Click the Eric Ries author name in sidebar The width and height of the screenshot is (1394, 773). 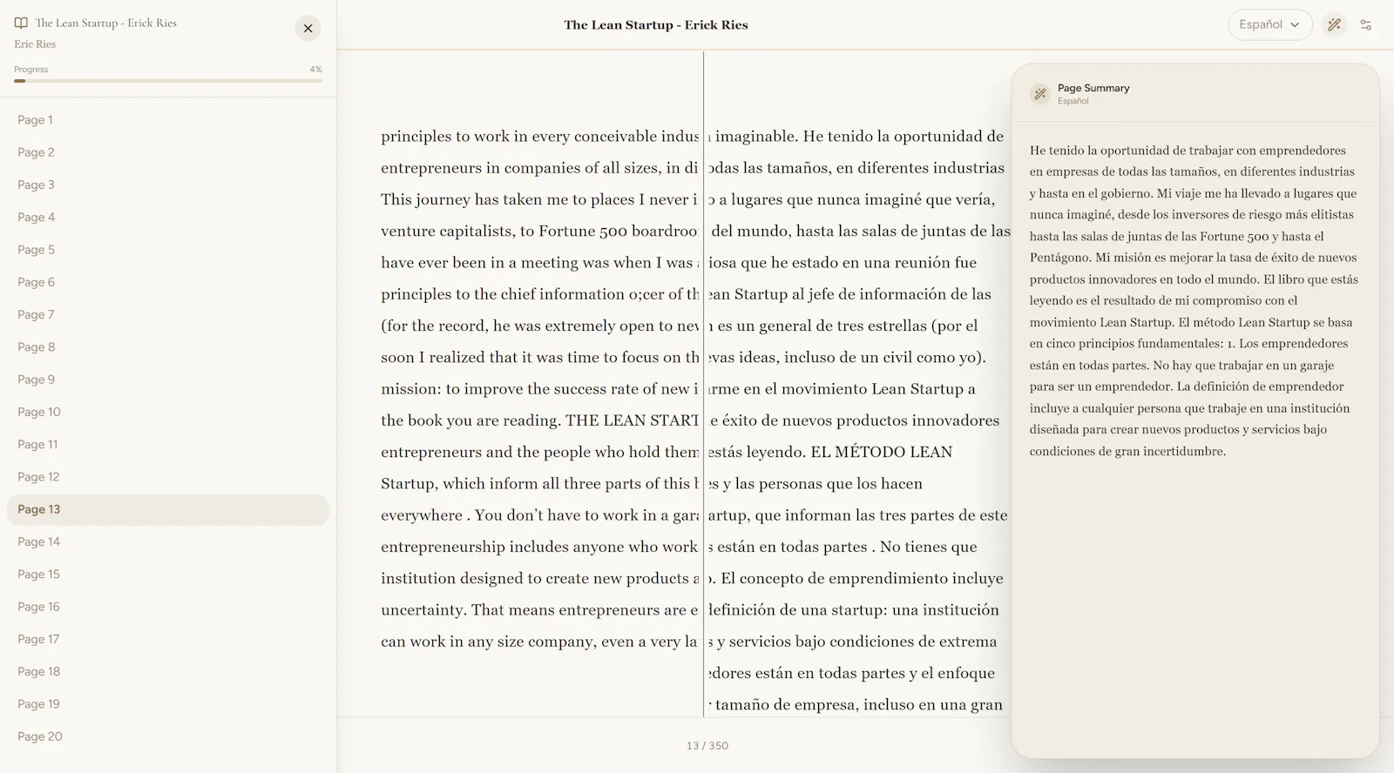tap(35, 44)
